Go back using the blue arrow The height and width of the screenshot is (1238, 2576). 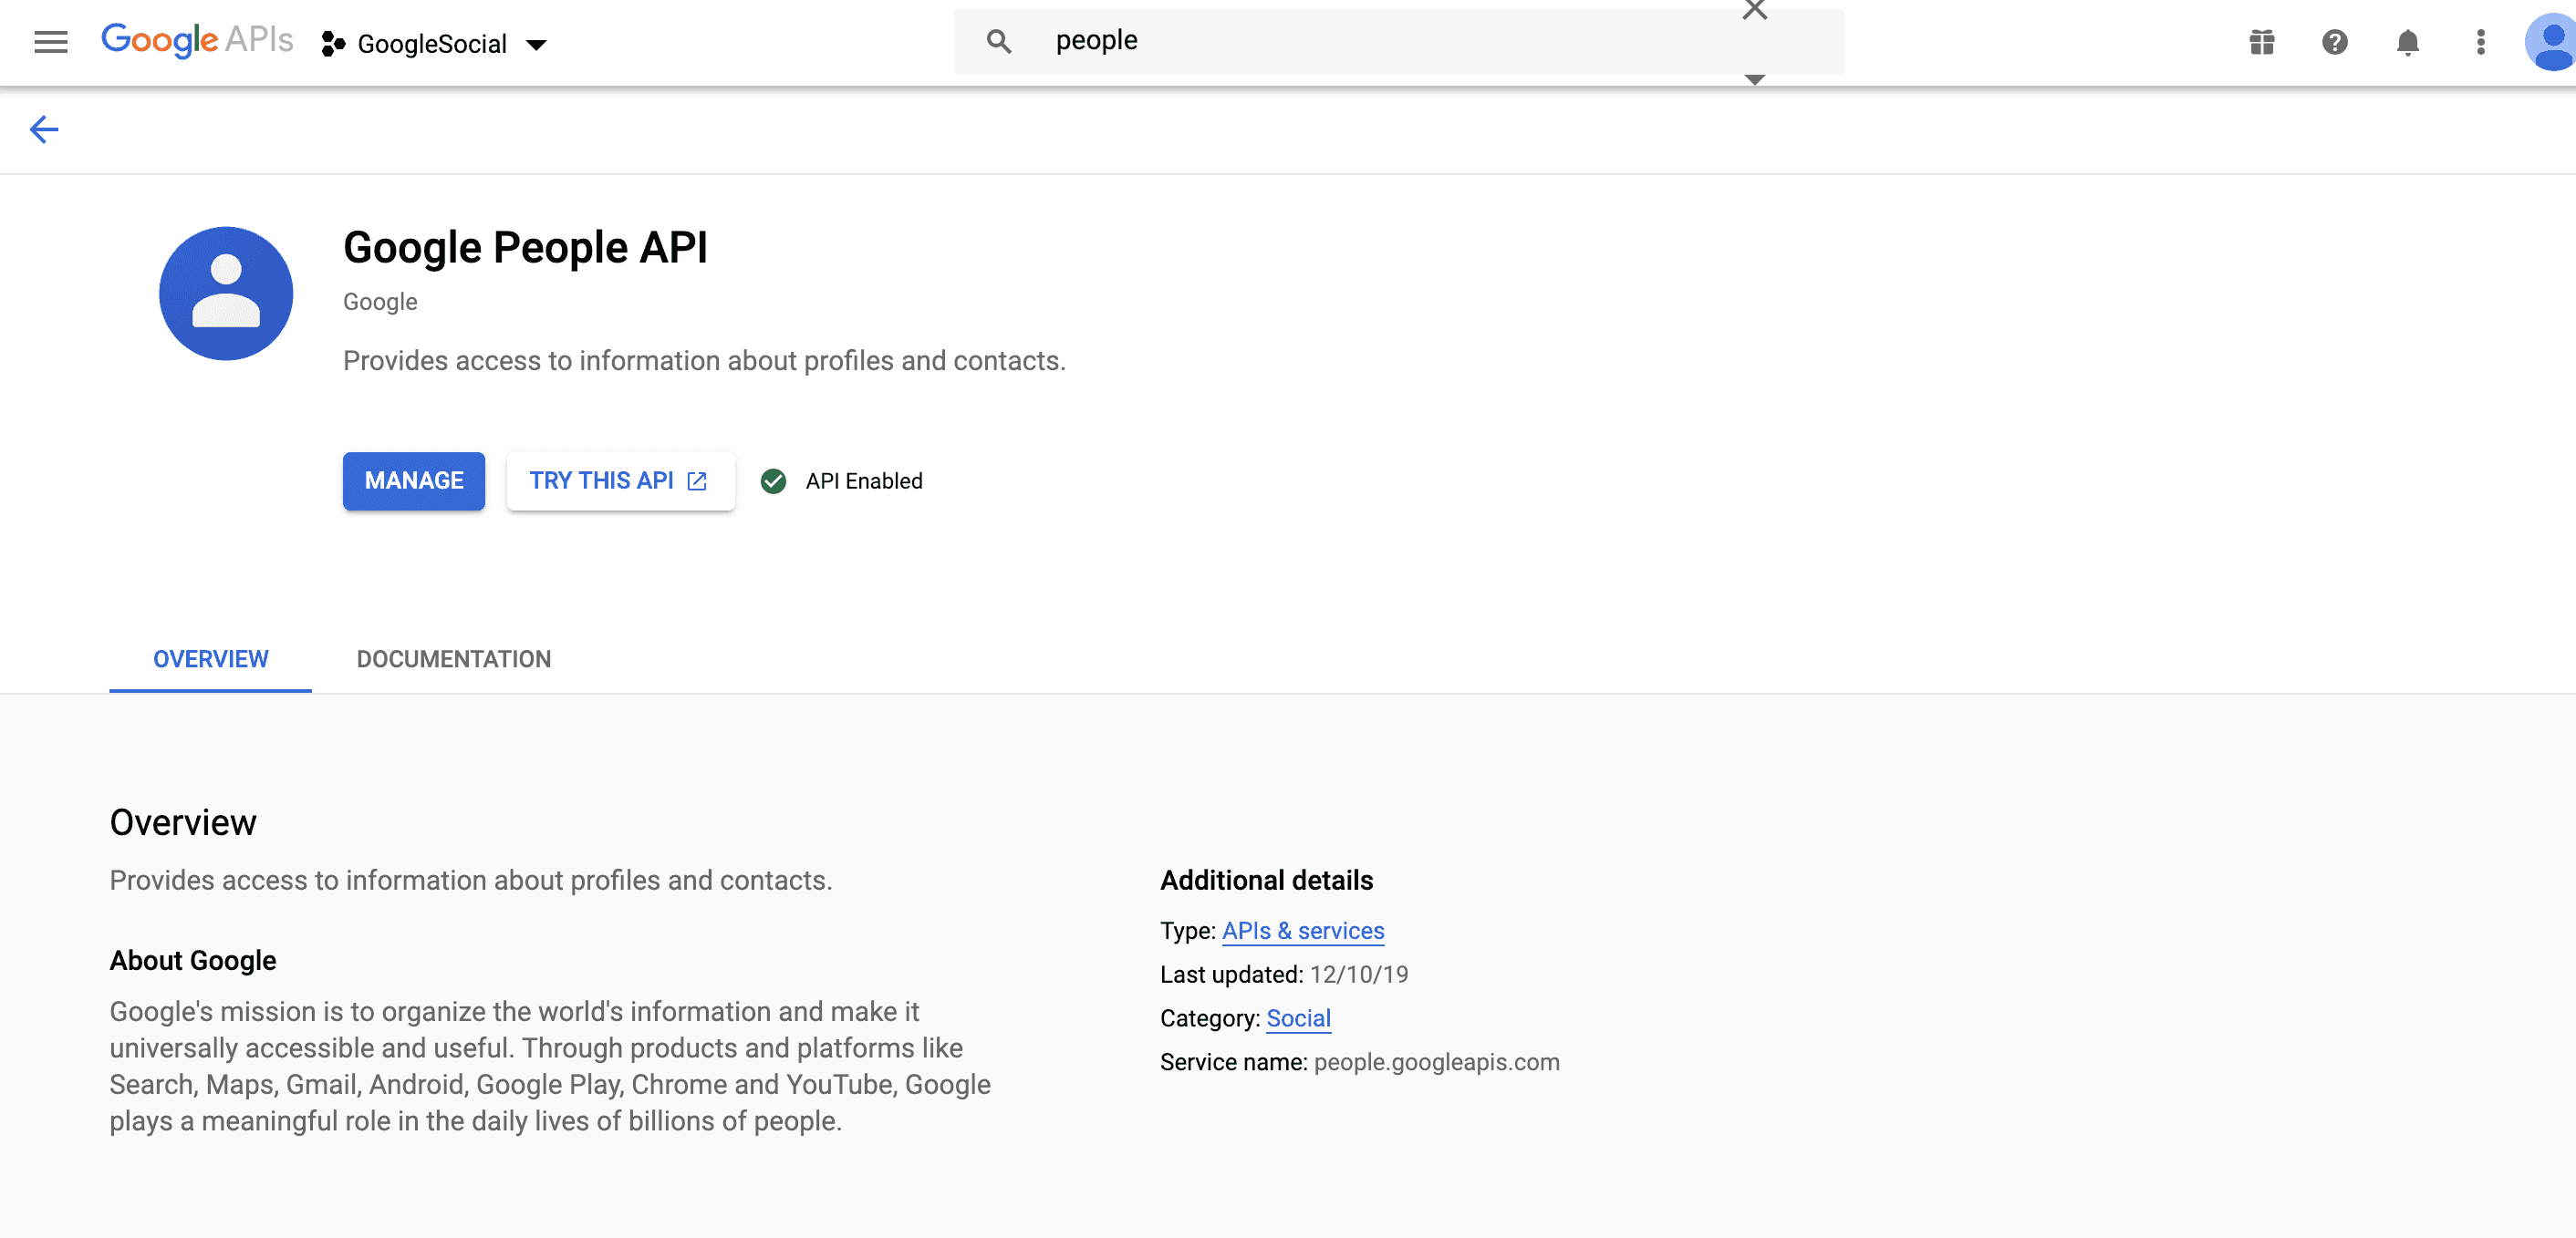click(44, 129)
